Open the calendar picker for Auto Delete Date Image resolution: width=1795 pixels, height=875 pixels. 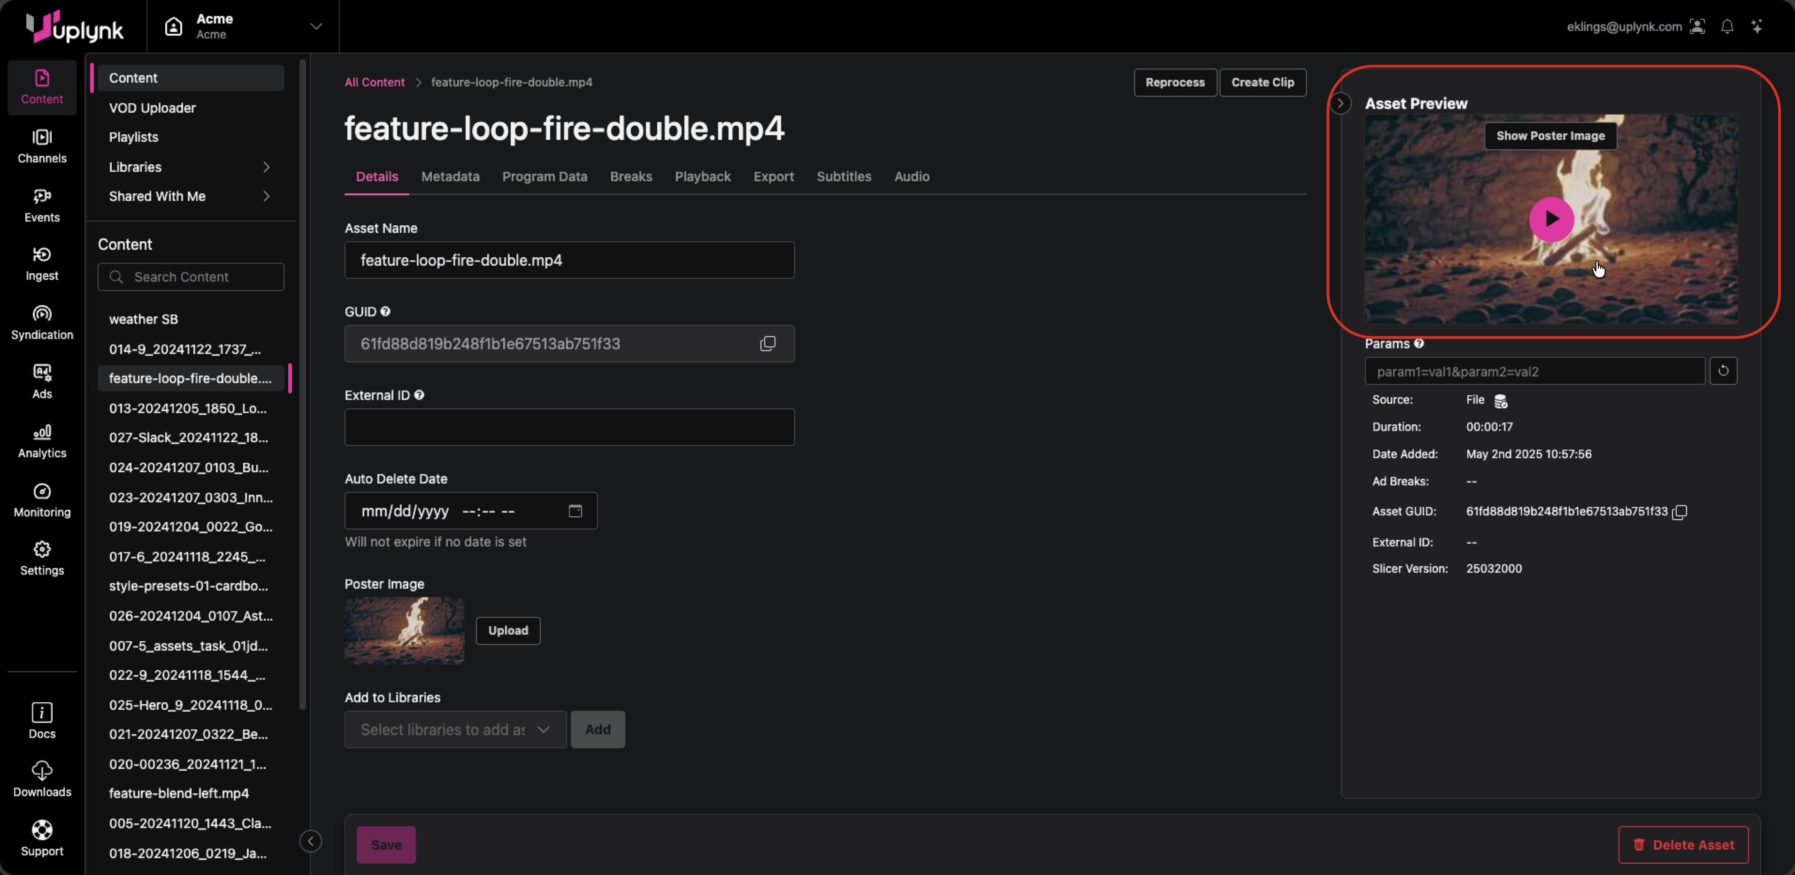[575, 511]
